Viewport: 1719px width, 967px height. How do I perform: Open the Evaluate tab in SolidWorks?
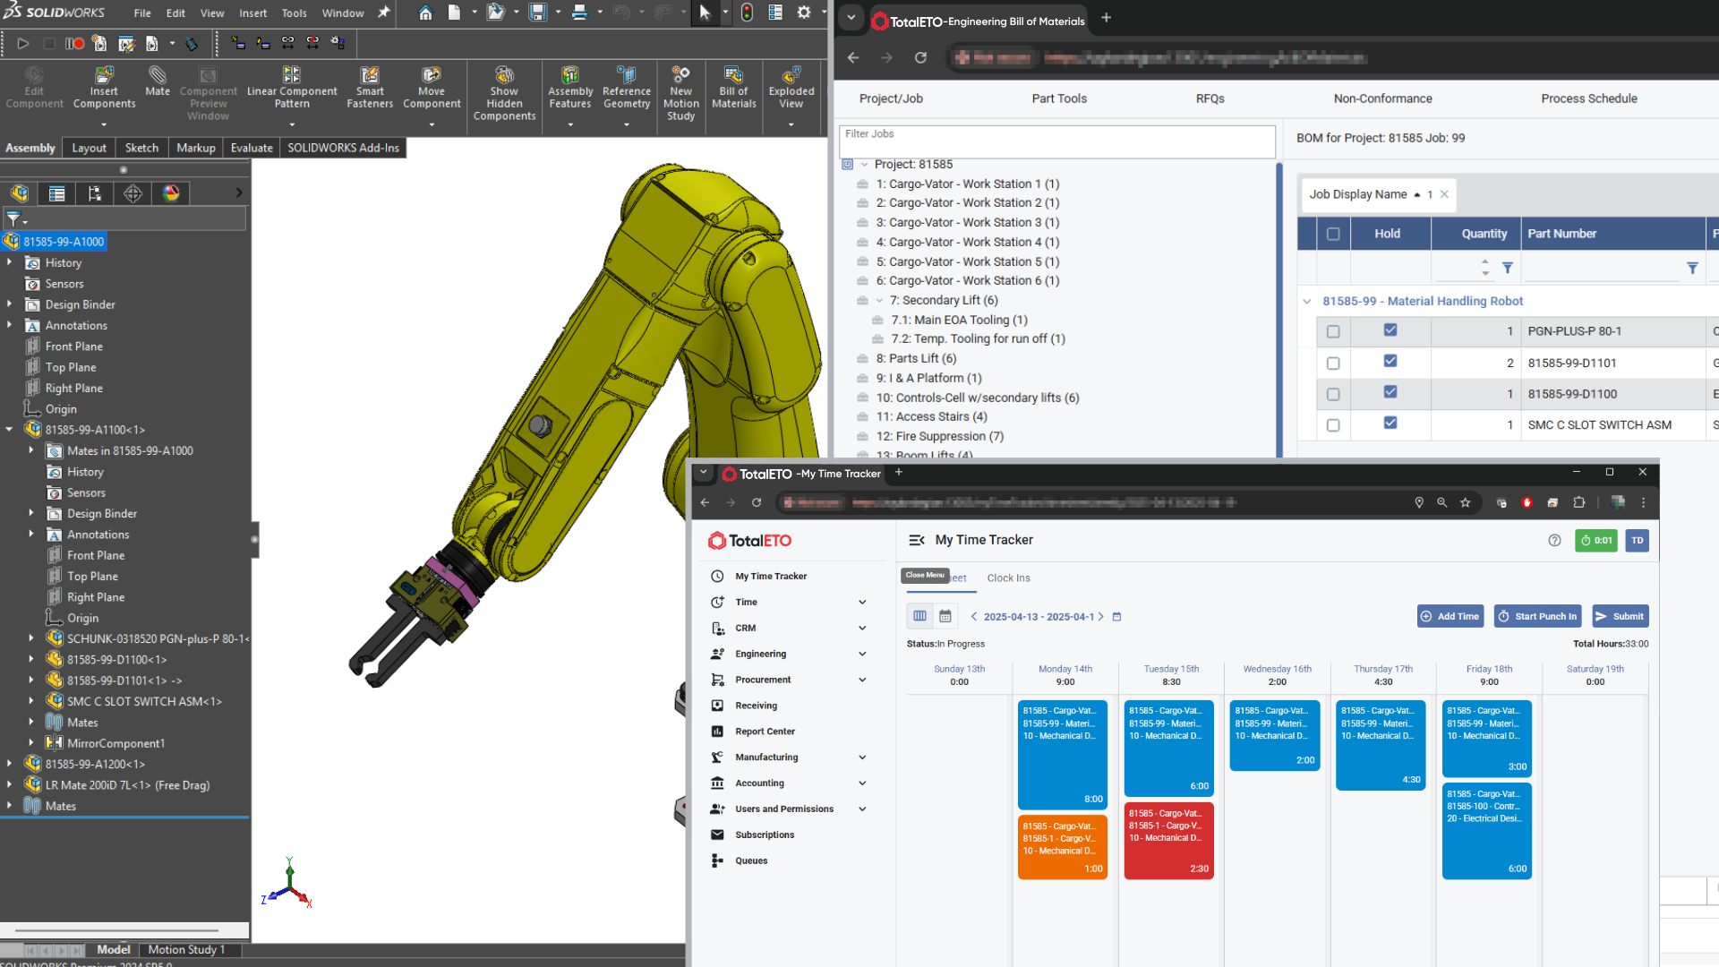pyautogui.click(x=252, y=148)
